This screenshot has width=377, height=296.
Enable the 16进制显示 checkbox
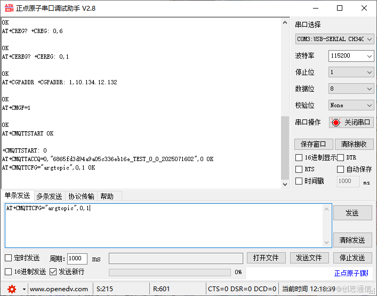(299, 158)
